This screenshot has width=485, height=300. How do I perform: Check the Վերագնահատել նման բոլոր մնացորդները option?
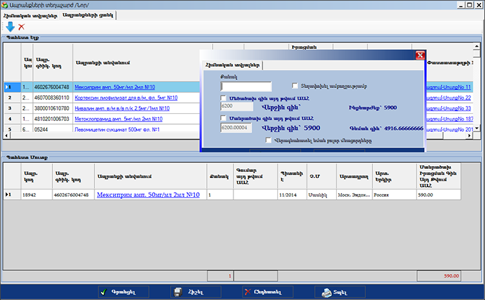(268, 139)
